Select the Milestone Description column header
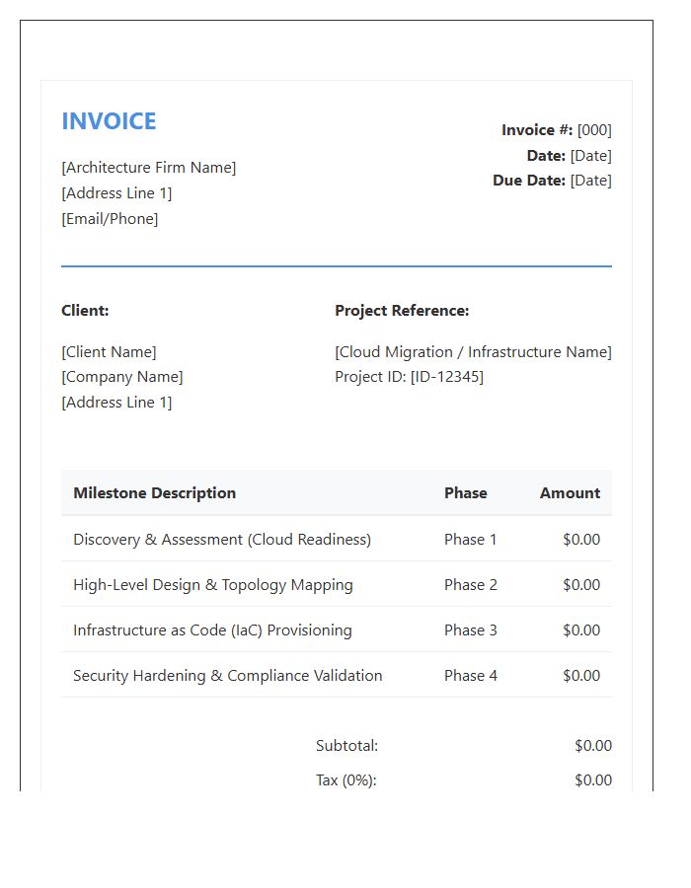The width and height of the screenshot is (691, 888). [x=155, y=493]
